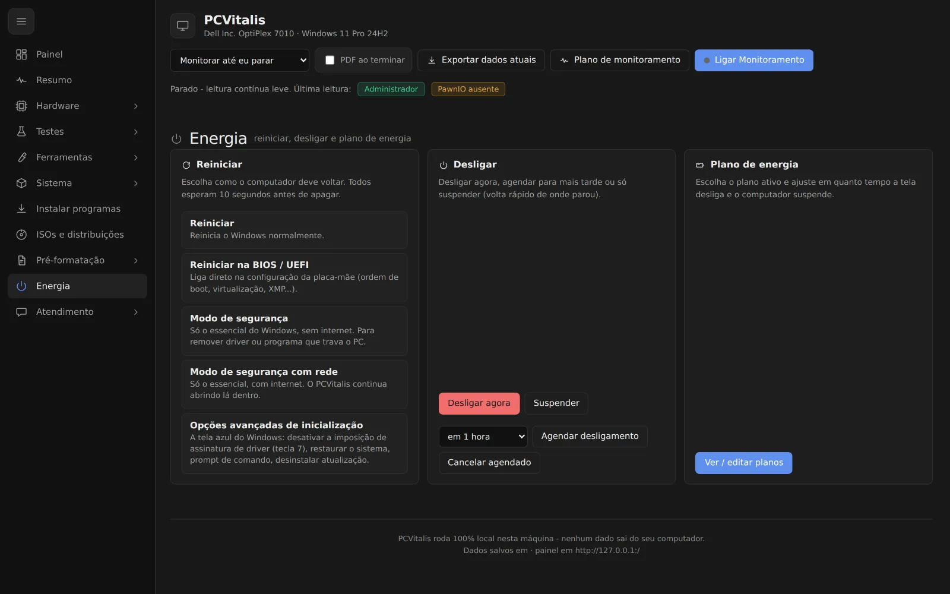950x594 pixels.
Task: Click the Hardware chip icon
Action: coord(21,106)
